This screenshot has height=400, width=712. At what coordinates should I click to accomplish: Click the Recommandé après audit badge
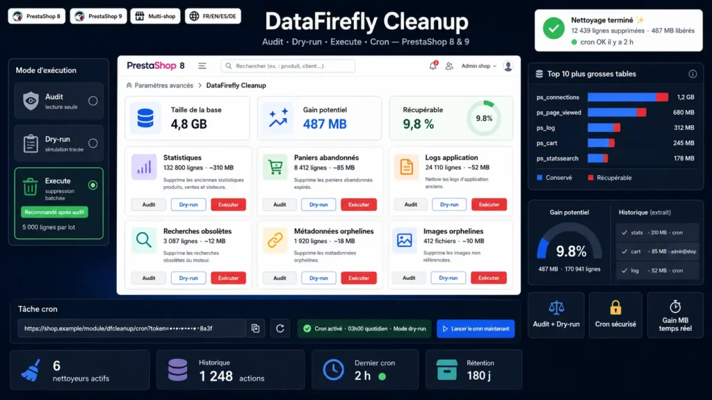pos(54,212)
